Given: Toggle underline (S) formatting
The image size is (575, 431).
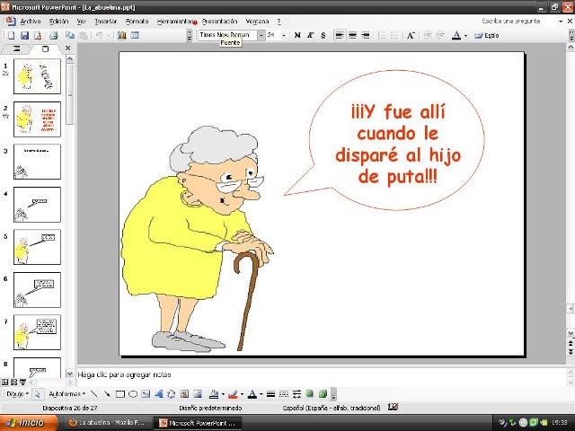Looking at the screenshot, I should [322, 36].
